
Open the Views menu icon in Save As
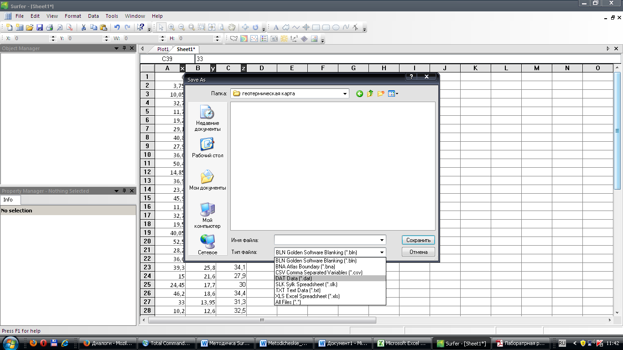click(x=393, y=93)
